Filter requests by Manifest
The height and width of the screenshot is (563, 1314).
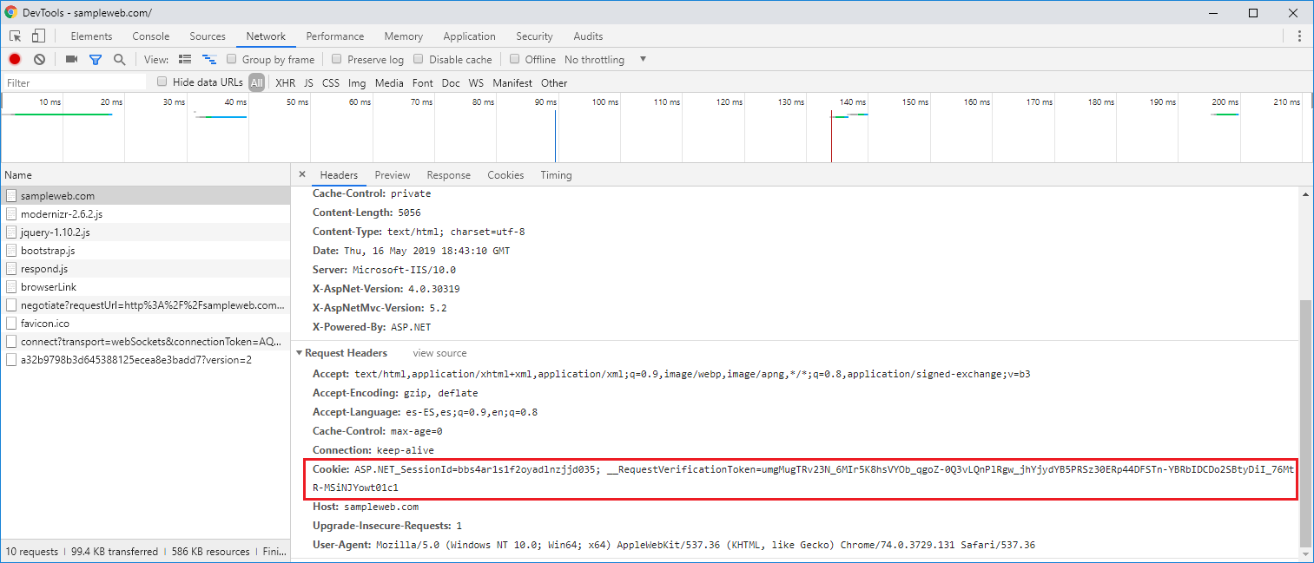click(512, 83)
